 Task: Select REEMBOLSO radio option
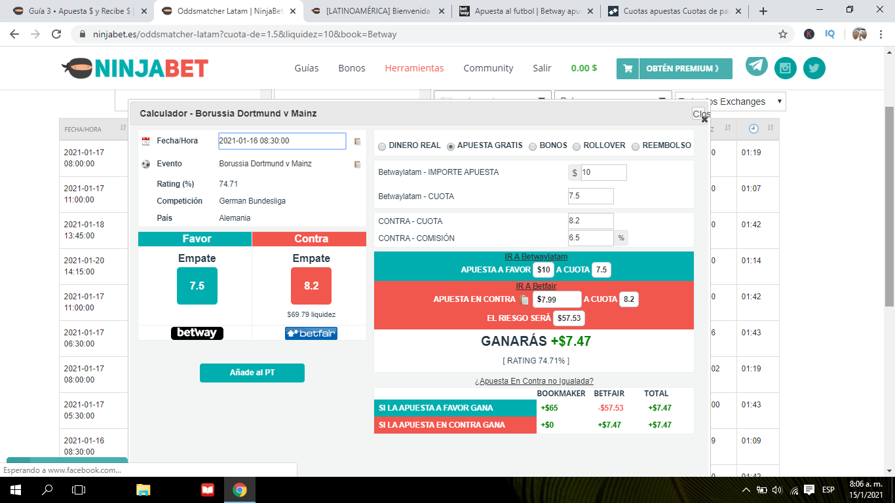[x=636, y=146]
